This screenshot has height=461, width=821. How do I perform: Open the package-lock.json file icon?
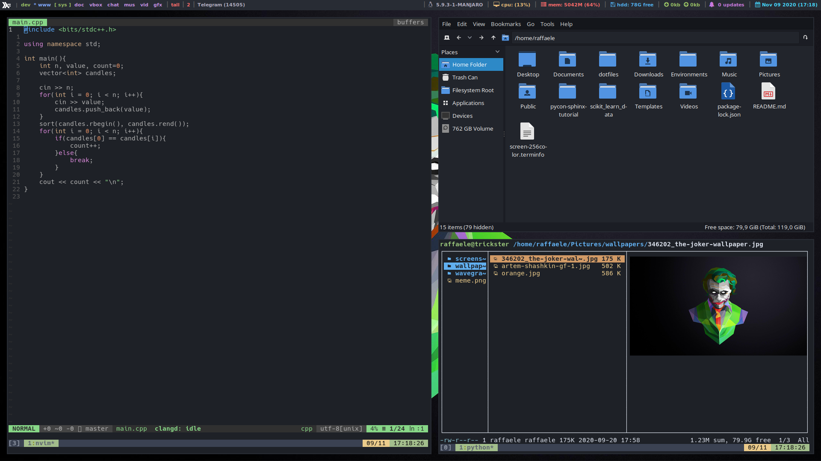coord(729,92)
